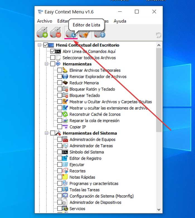Tick the Reducir Memoria checkbox
This screenshot has height=218, width=195.
[60, 83]
